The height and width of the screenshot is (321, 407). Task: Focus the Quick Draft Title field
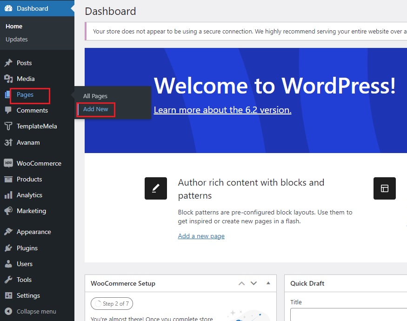pos(348,314)
